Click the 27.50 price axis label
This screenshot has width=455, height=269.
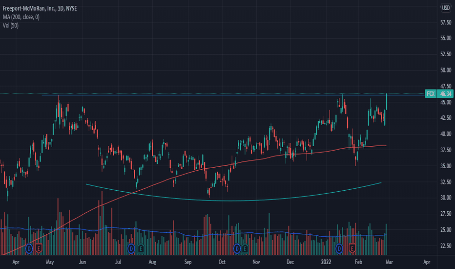pyautogui.click(x=446, y=214)
